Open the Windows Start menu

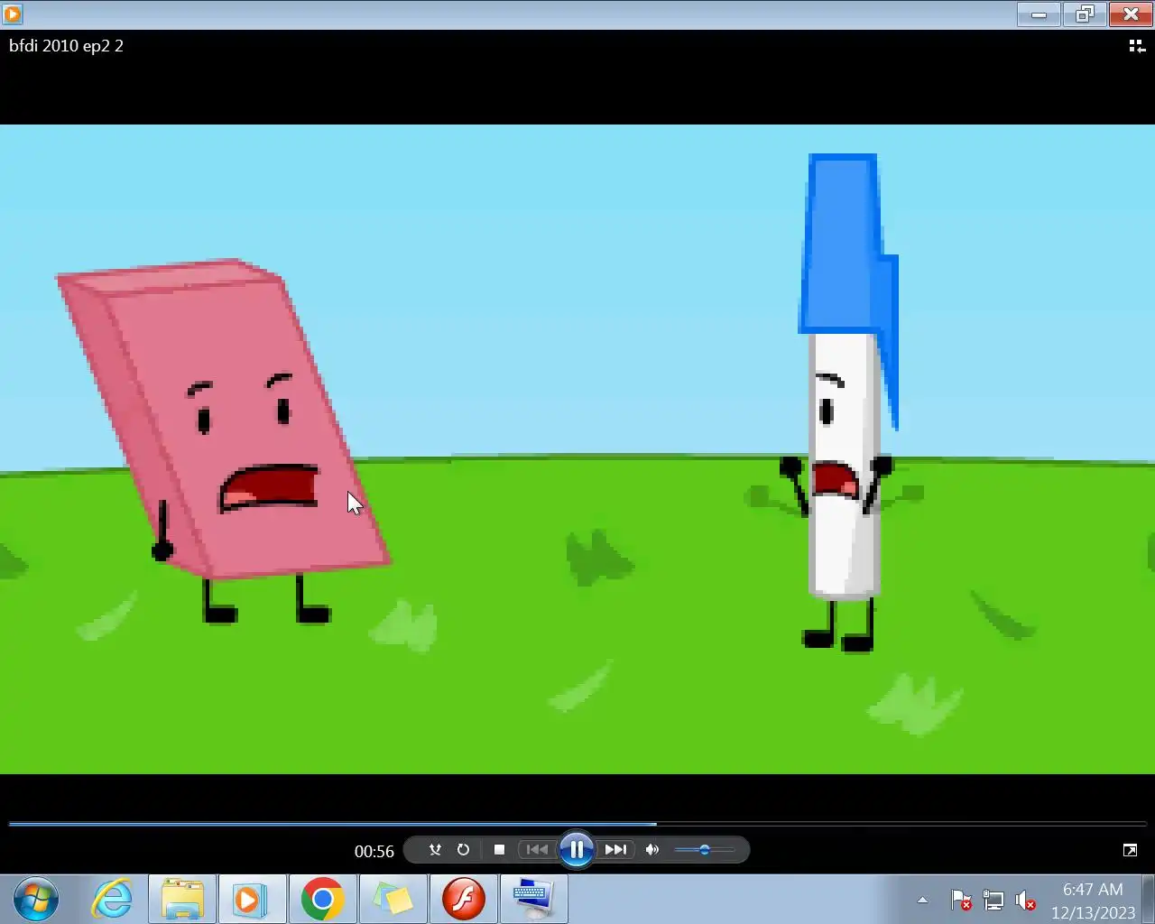coord(36,900)
